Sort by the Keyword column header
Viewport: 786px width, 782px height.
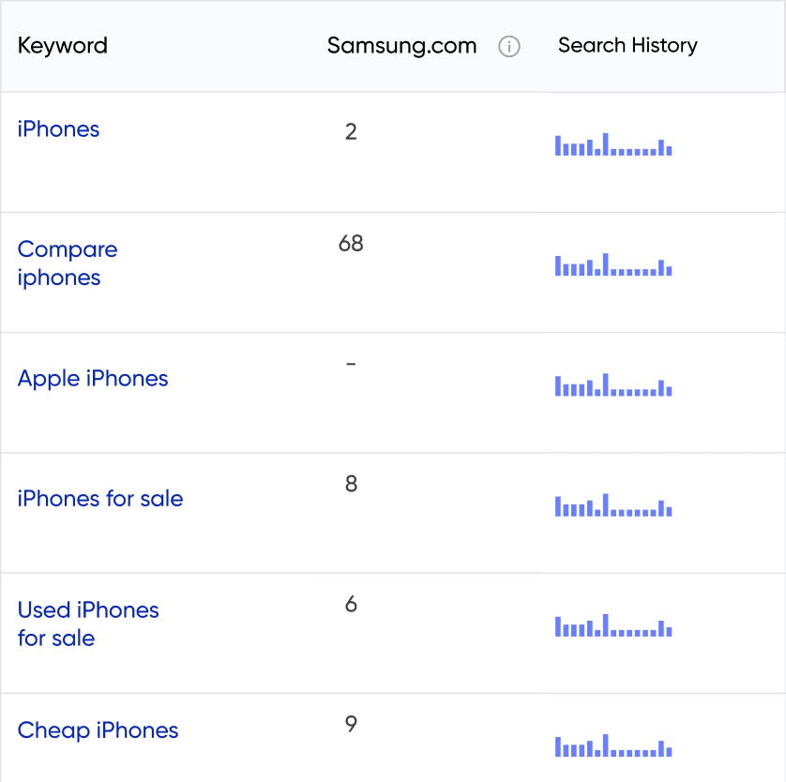[x=62, y=45]
